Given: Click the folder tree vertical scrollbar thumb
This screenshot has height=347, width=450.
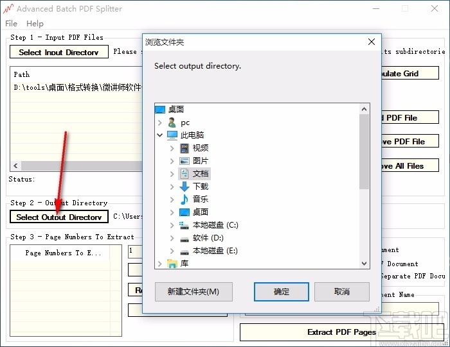Looking at the screenshot, I should click(x=364, y=152).
